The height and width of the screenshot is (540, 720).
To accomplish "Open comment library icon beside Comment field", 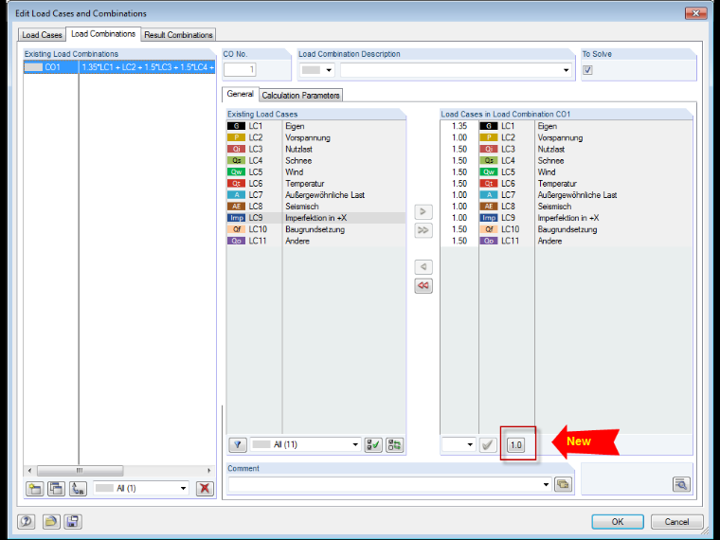I will (x=564, y=484).
